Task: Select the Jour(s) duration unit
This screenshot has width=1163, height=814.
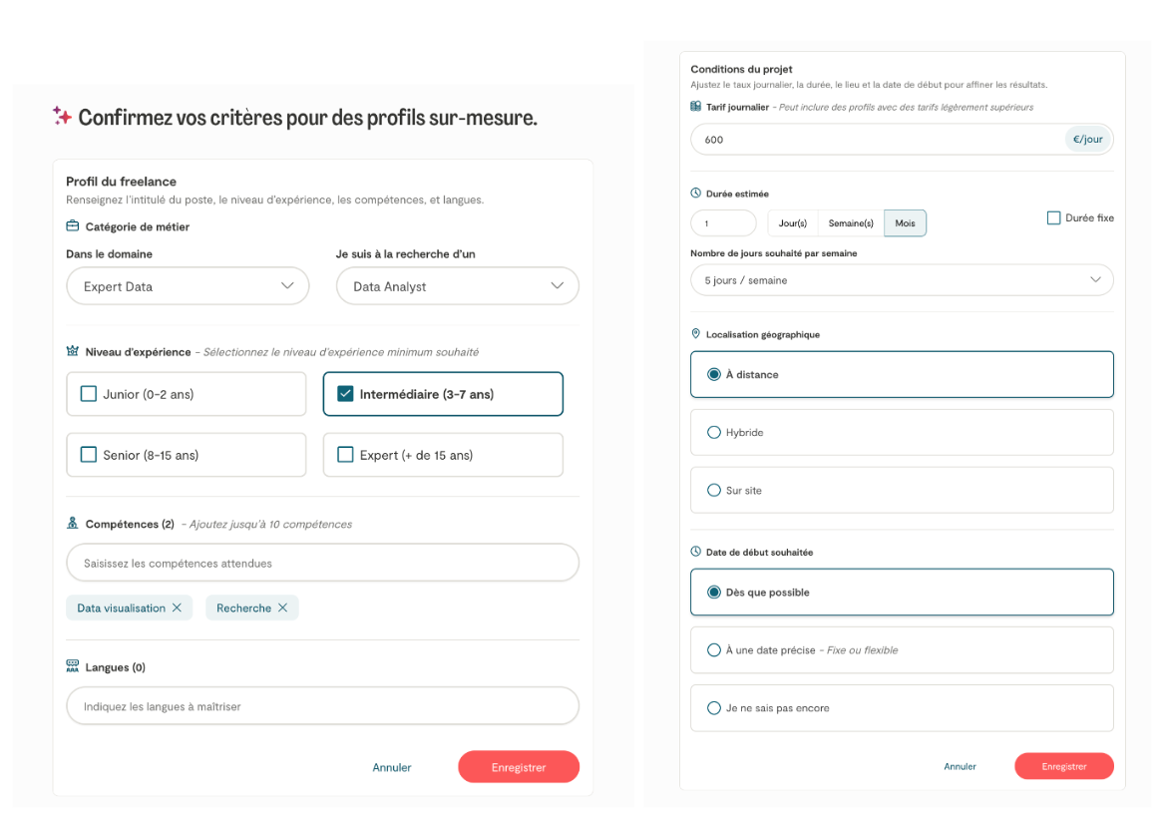Action: (793, 223)
